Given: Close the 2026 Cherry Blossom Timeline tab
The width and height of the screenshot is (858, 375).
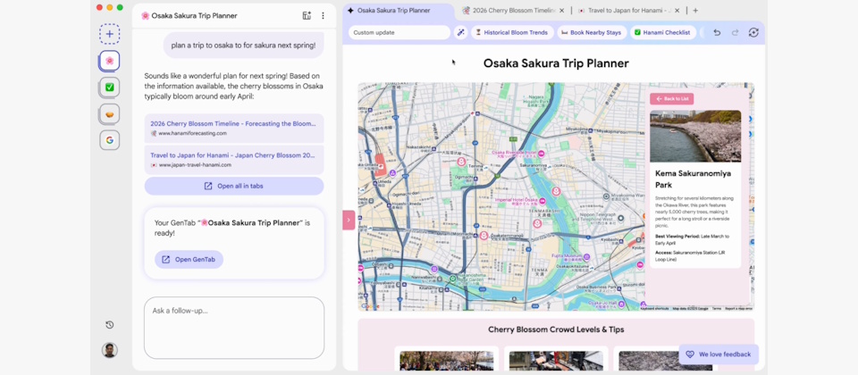Looking at the screenshot, I should (x=561, y=11).
